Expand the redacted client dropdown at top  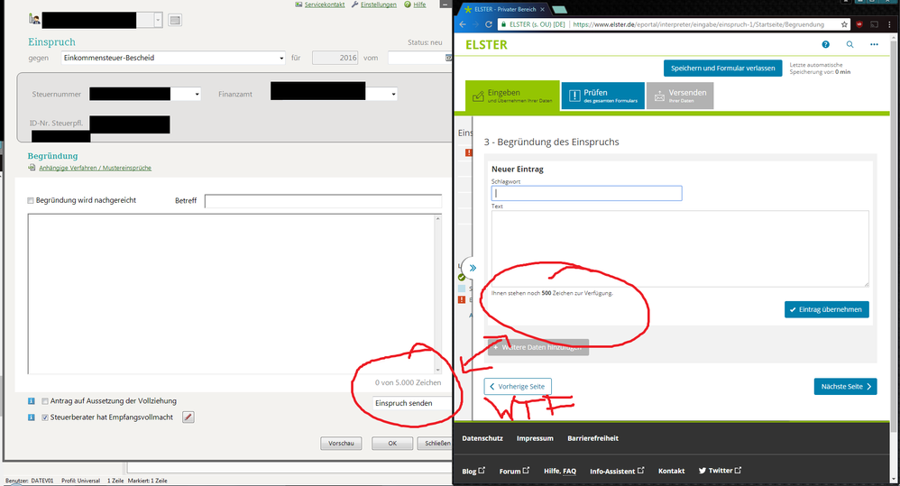(158, 20)
